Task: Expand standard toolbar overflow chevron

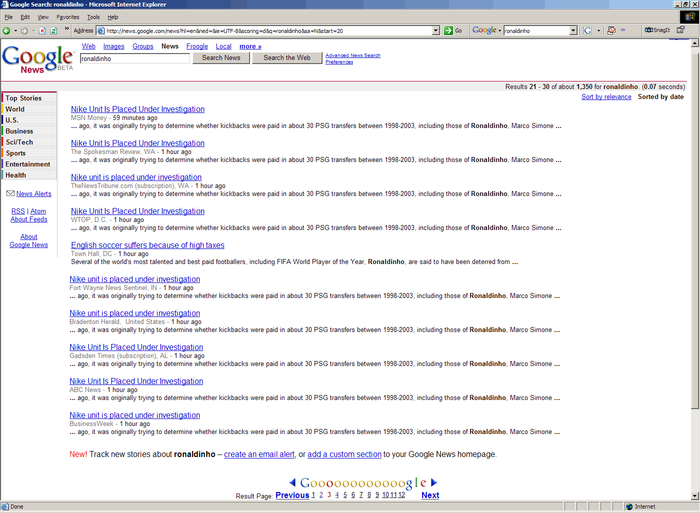Action: click(x=66, y=28)
